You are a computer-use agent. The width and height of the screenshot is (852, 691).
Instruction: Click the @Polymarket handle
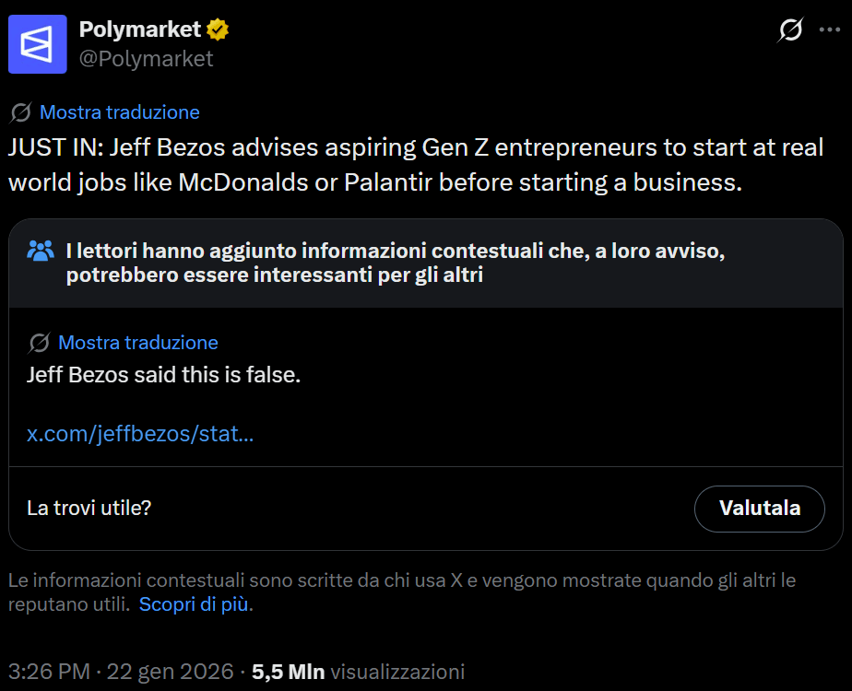(x=146, y=59)
